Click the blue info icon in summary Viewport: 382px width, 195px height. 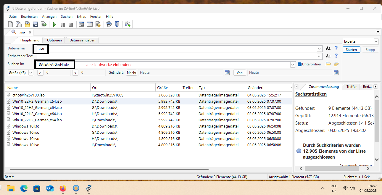tap(299, 151)
